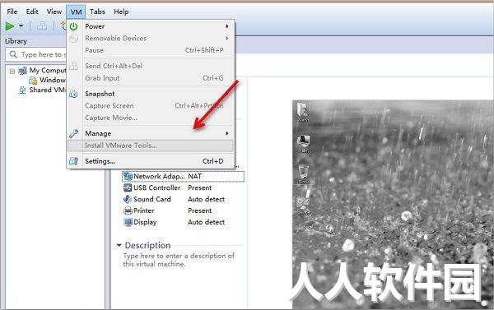Viewport: 494px width, 310px height.
Task: Click the top desktop icon in VM preview
Action: click(303, 113)
